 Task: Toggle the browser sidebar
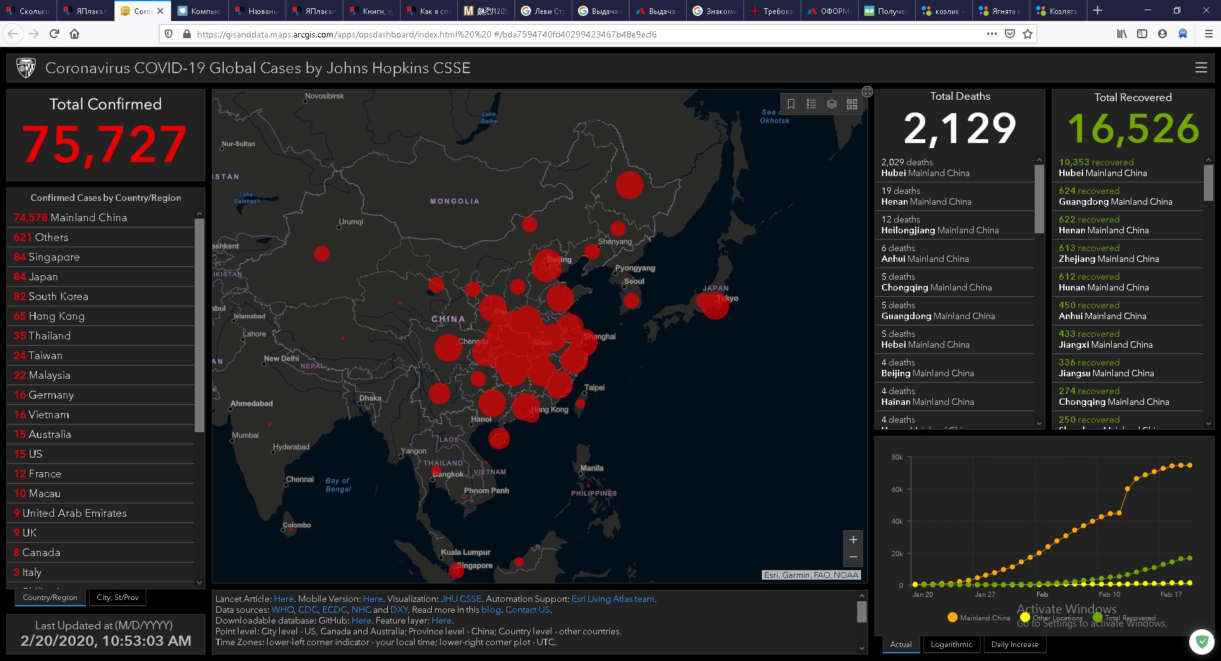(x=1142, y=34)
